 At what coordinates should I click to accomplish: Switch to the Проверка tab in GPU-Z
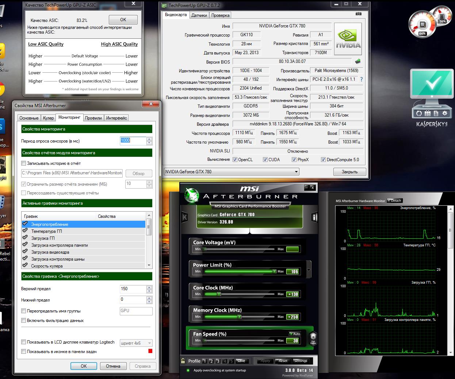pos(220,15)
